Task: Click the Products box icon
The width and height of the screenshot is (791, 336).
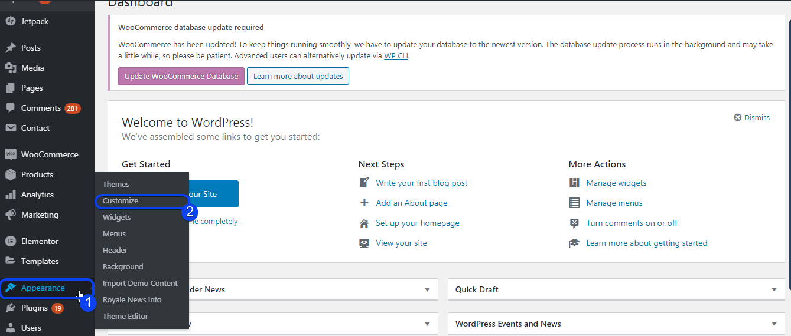Action: pos(10,174)
